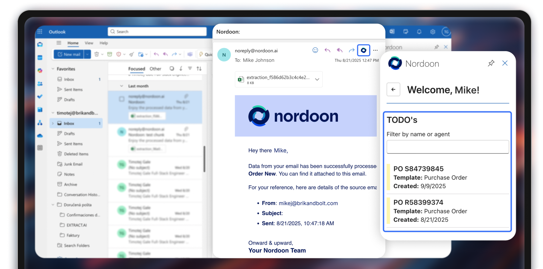Click Forward arrow in the ribbon toolbar
Screen dimensions: 543x269
click(174, 54)
